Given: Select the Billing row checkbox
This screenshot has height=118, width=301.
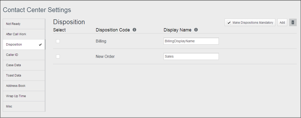Looking at the screenshot, I should (x=58, y=41).
